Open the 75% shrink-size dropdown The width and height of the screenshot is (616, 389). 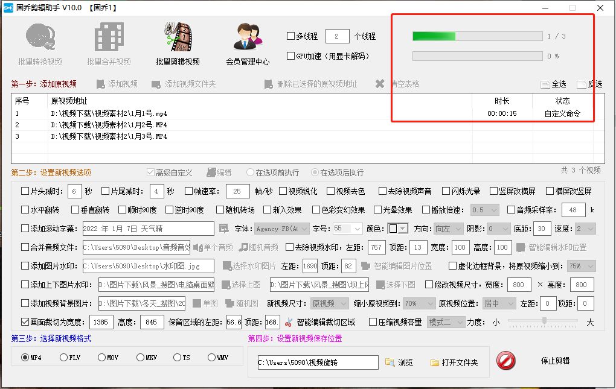tap(582, 266)
